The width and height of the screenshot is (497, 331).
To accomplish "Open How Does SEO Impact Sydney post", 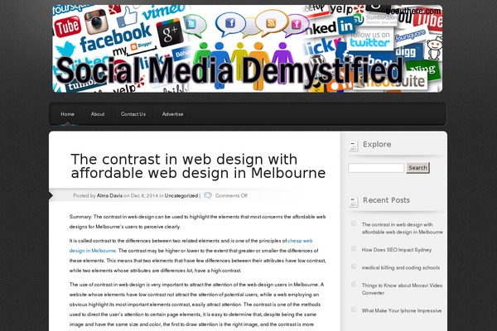I will coord(397,250).
